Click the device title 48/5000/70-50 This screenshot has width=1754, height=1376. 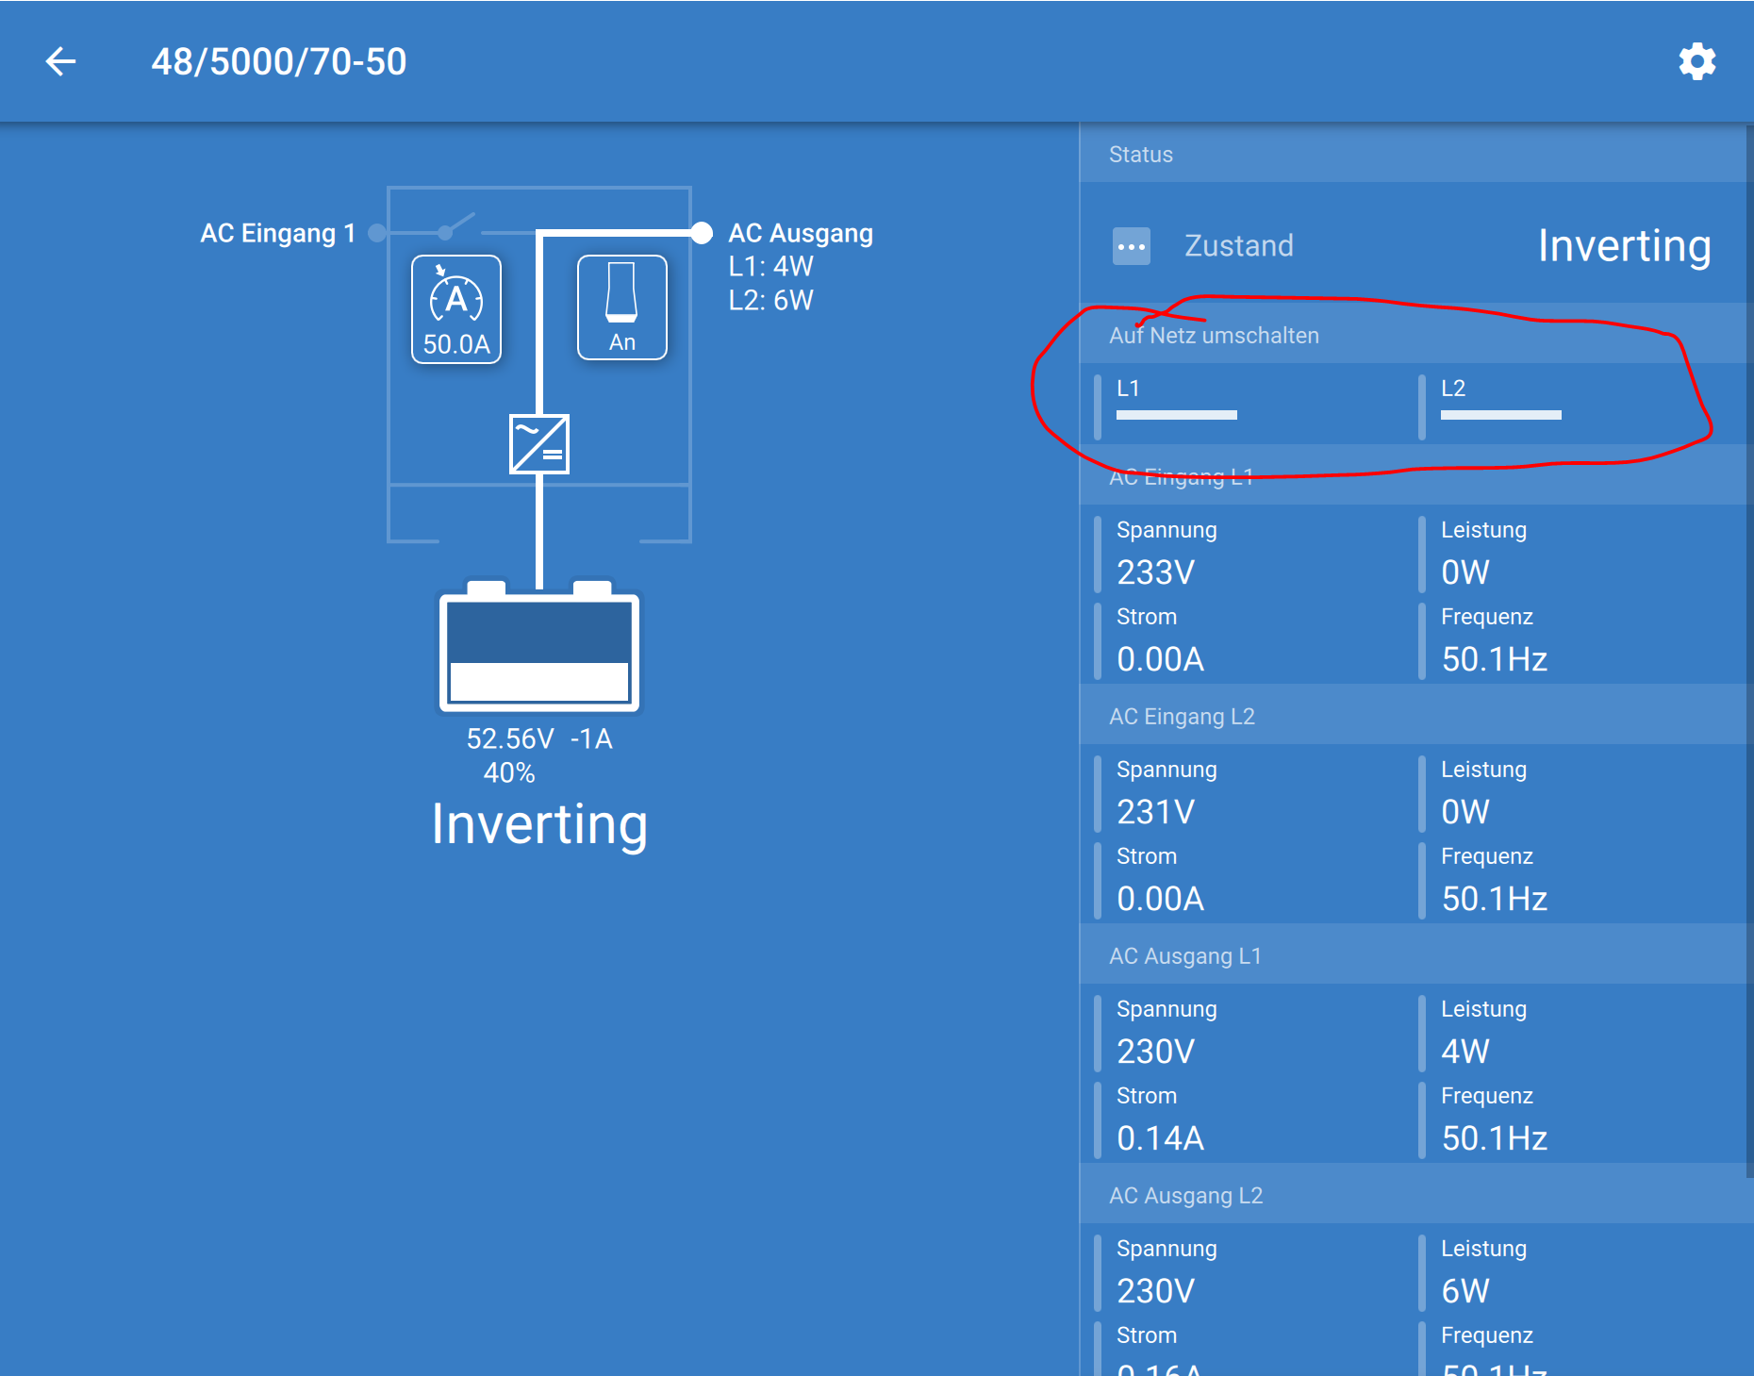click(x=279, y=62)
